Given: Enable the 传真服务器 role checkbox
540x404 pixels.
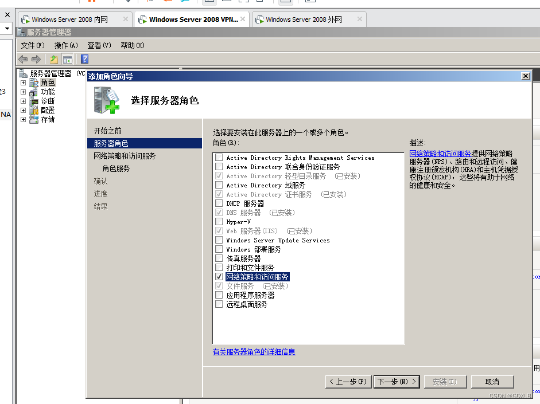Looking at the screenshot, I should click(x=219, y=258).
